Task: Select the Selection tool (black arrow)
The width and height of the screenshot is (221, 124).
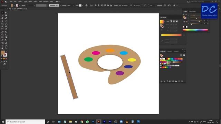Action: coord(2,13)
